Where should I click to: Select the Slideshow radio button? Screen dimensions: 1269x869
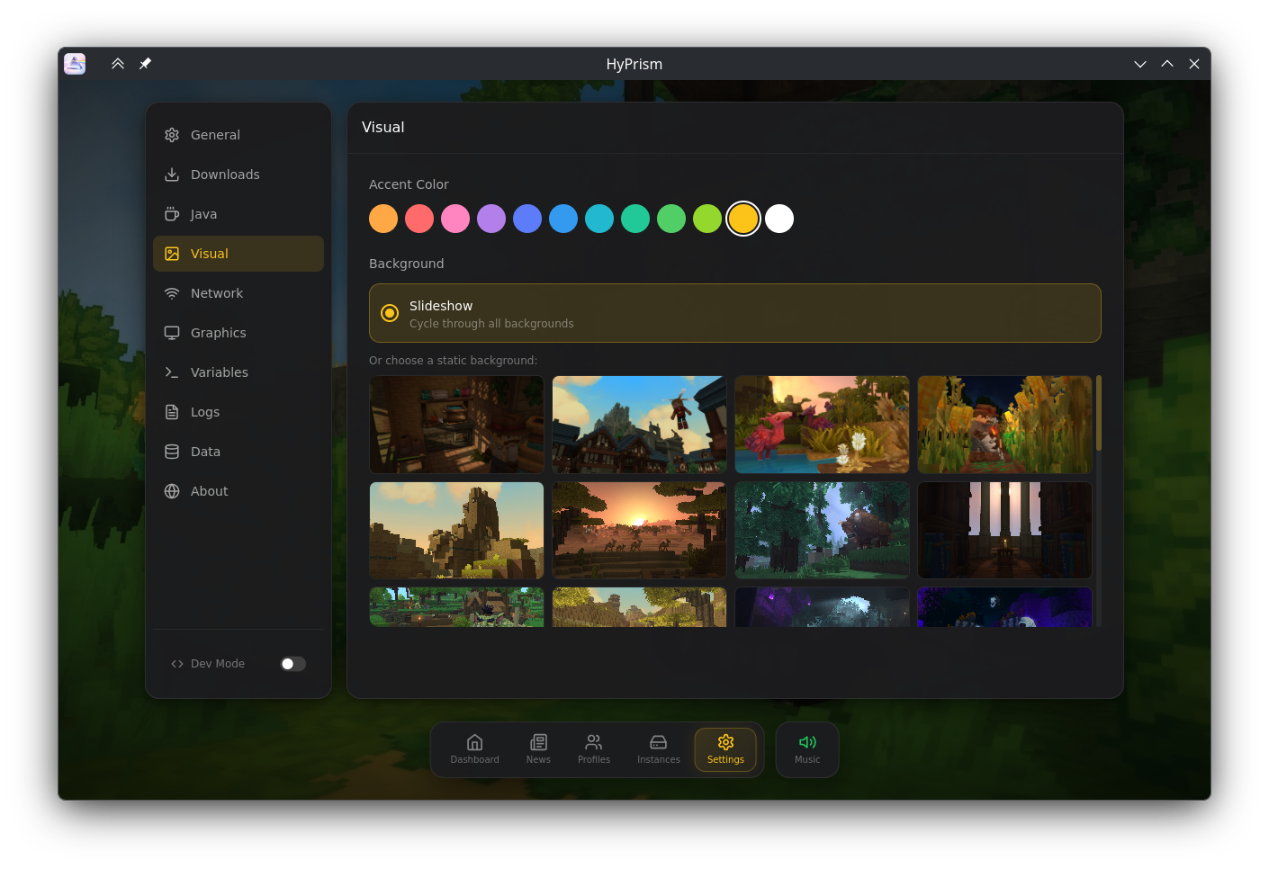pyautogui.click(x=390, y=313)
